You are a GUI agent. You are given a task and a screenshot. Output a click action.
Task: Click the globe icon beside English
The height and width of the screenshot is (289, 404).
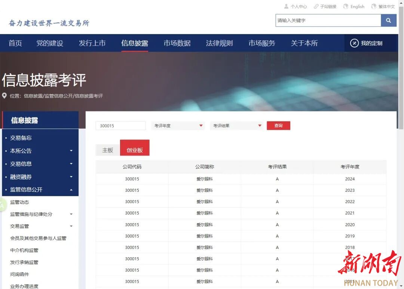tap(346, 6)
